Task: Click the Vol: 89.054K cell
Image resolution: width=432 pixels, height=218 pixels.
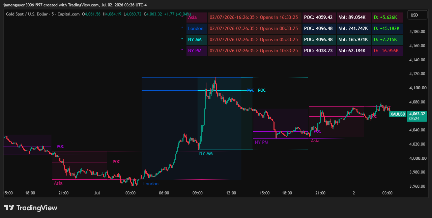Action: coord(354,17)
